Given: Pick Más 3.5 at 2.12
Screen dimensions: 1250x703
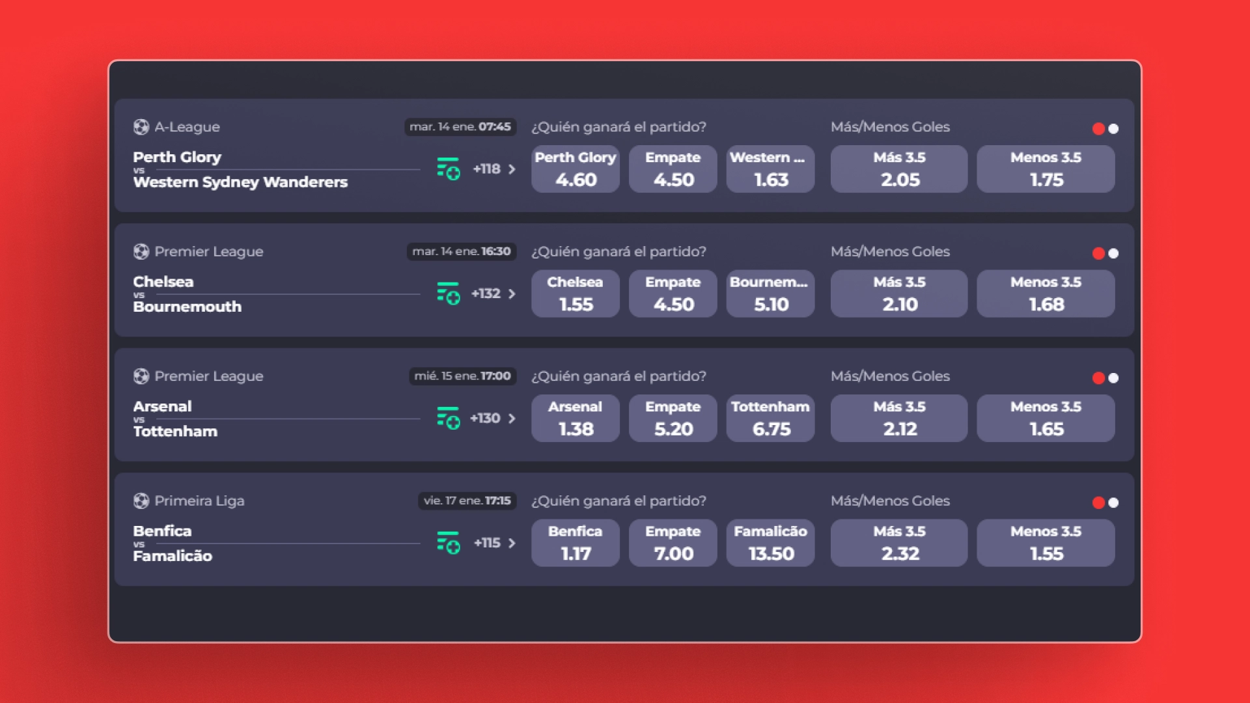Looking at the screenshot, I should pos(899,418).
